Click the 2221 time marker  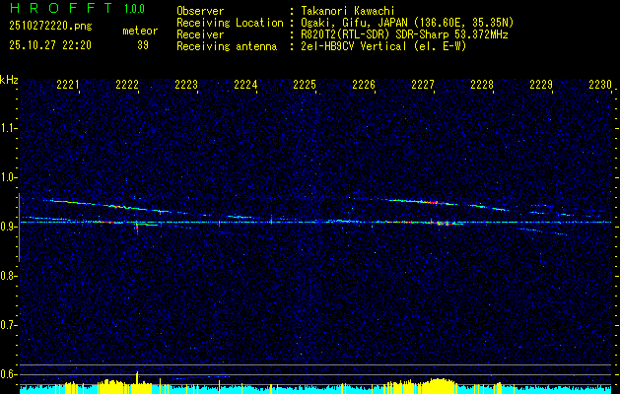[x=68, y=86]
